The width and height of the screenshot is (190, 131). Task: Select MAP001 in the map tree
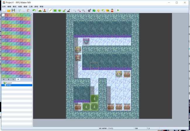point(9,85)
